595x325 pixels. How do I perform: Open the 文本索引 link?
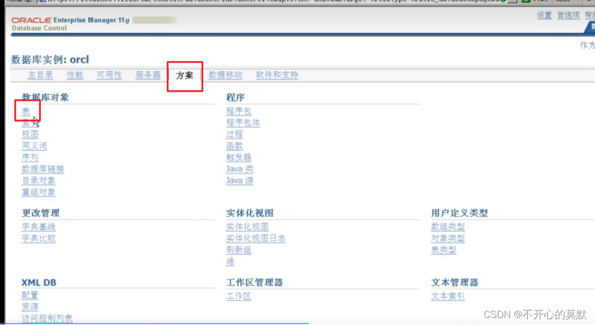(x=448, y=296)
